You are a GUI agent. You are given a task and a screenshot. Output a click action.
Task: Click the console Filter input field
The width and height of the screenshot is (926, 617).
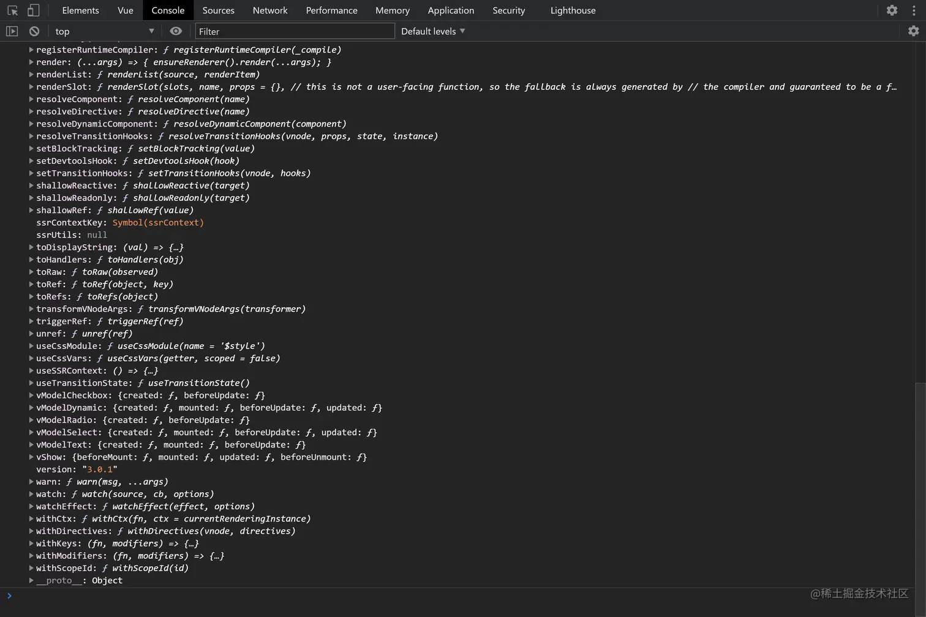(x=295, y=31)
